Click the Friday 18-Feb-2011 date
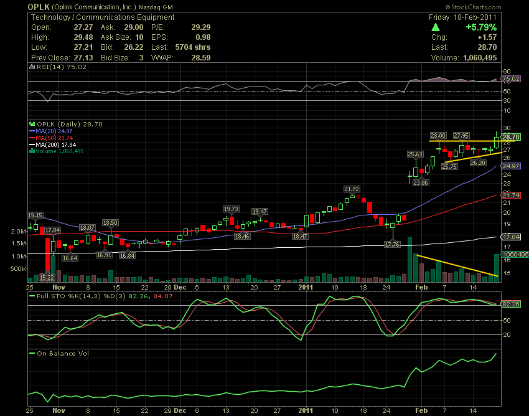This screenshot has width=529, height=416. 462,17
